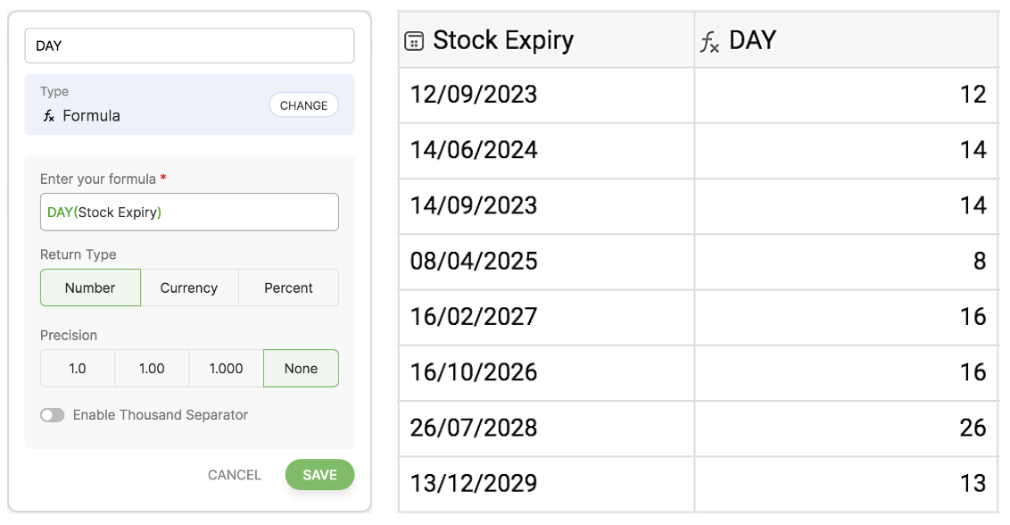Viewport: 1010px width, 525px height.
Task: Choose 1.0 precision option
Action: [x=78, y=368]
